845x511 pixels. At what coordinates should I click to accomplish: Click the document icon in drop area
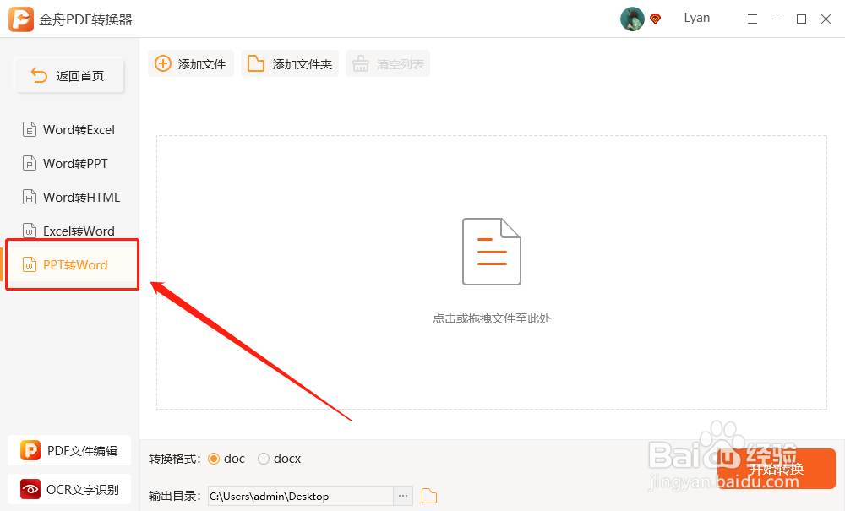point(492,252)
